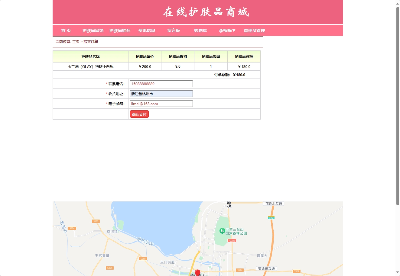This screenshot has width=400, height=276.
Task: Open the 购物车 shopping cart page
Action: [200, 30]
